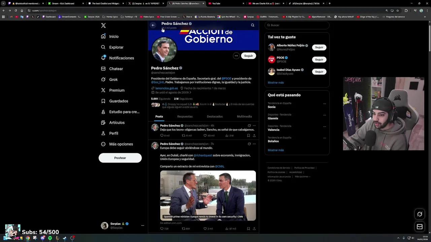Show more suggested accounts under Tal vez te guste
Image resolution: width=431 pixels, height=242 pixels.
tap(276, 83)
